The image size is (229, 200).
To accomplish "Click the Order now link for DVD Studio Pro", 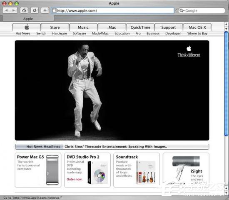I will [x=75, y=179].
